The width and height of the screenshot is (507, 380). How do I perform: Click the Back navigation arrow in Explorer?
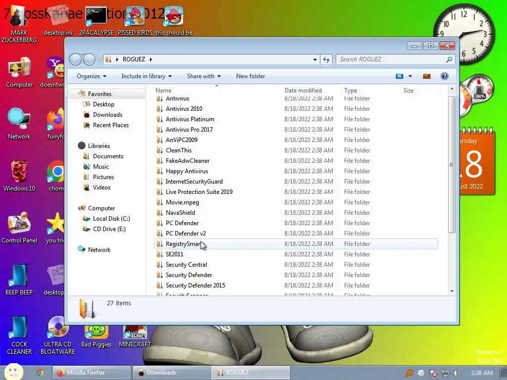[x=75, y=59]
